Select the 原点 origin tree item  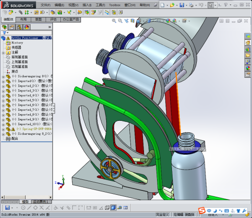[x=15, y=72]
